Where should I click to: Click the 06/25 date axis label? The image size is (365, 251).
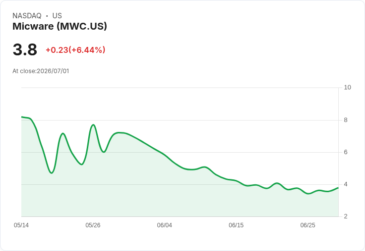[x=308, y=225]
